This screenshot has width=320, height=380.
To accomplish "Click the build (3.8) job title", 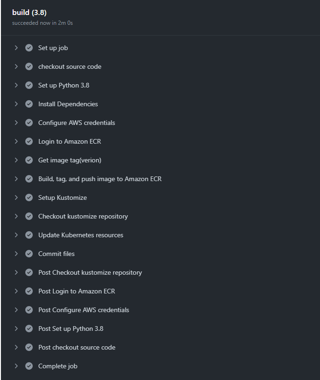I will click(29, 12).
